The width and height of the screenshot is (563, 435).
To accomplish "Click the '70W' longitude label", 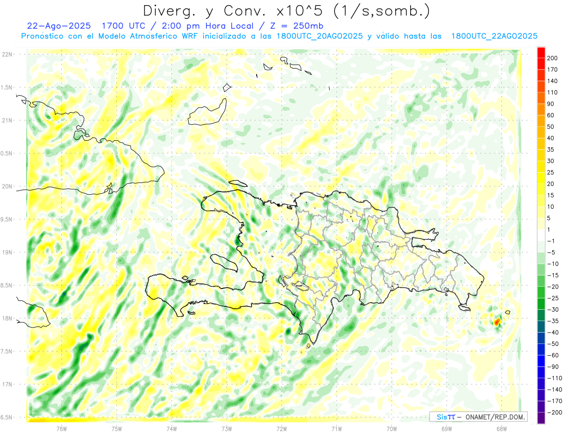I will [392, 428].
